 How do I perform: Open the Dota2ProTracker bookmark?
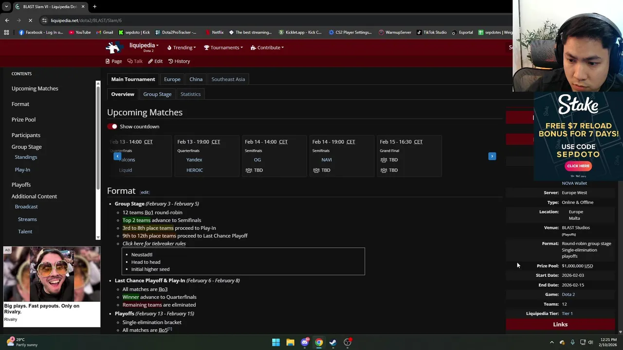click(176, 33)
